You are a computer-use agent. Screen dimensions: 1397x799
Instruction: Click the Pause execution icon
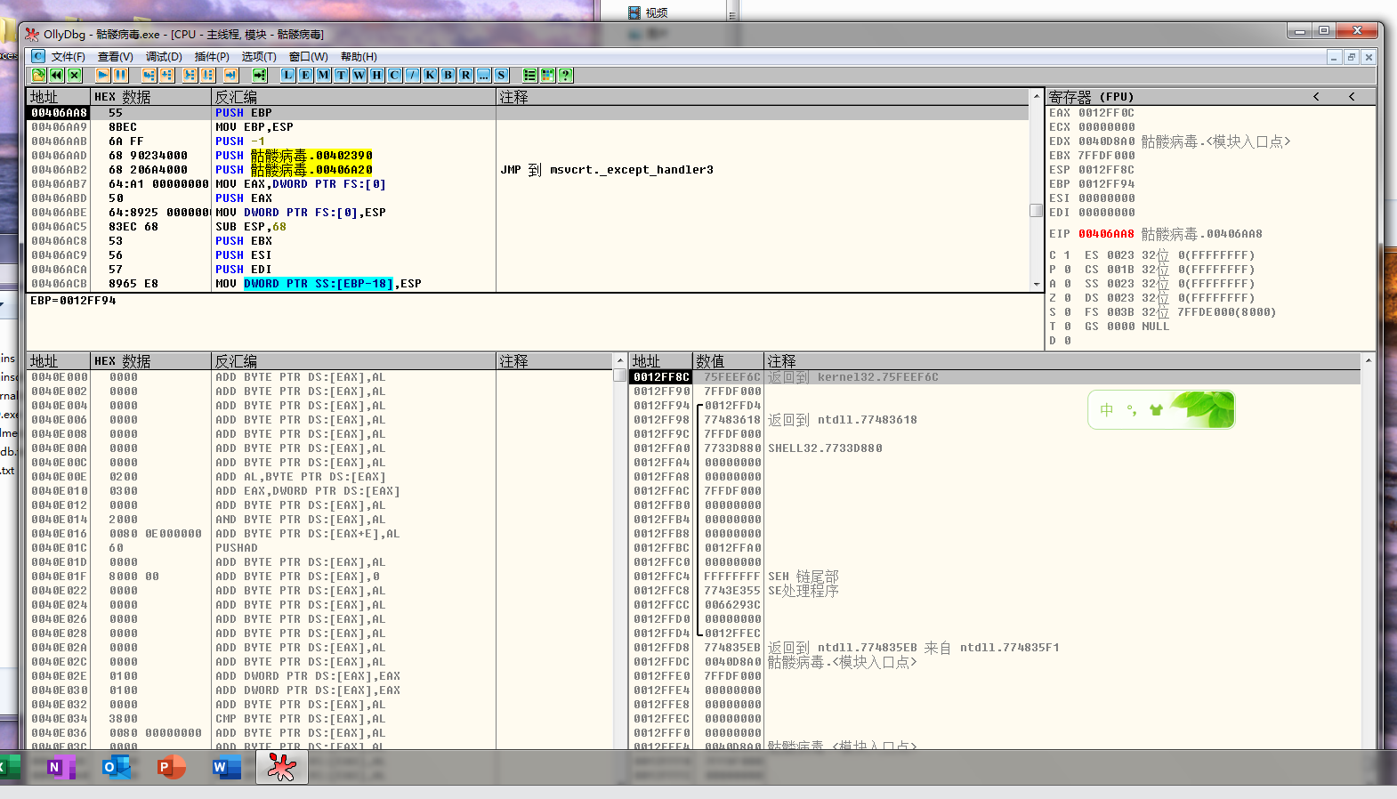click(x=120, y=76)
